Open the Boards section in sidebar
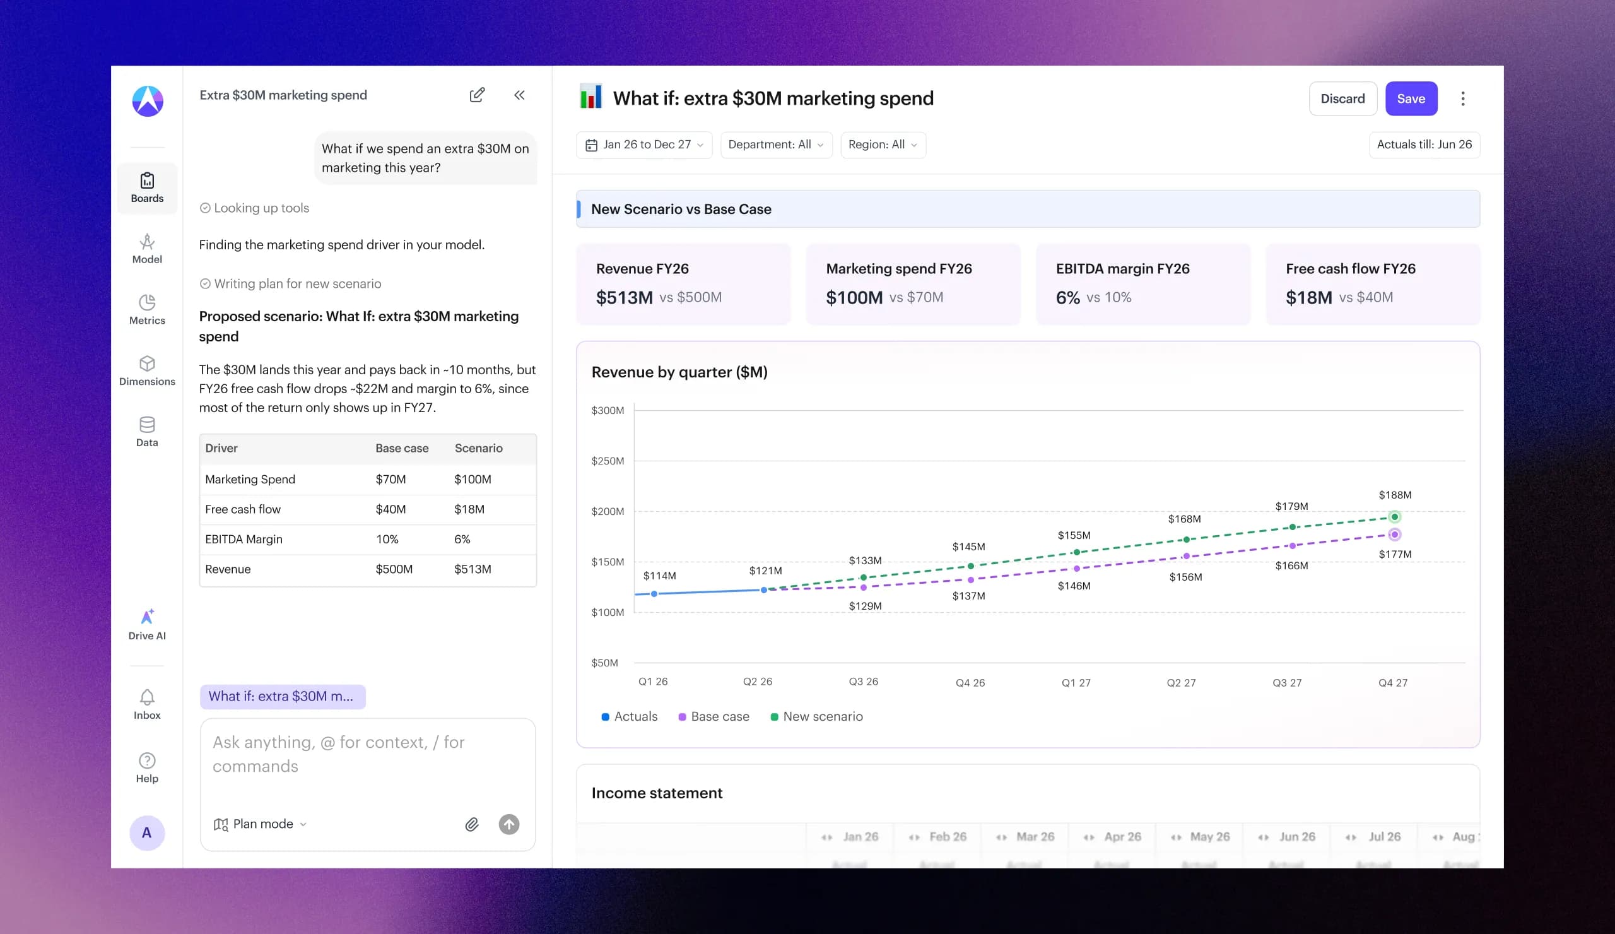Image resolution: width=1615 pixels, height=934 pixels. [x=147, y=188]
